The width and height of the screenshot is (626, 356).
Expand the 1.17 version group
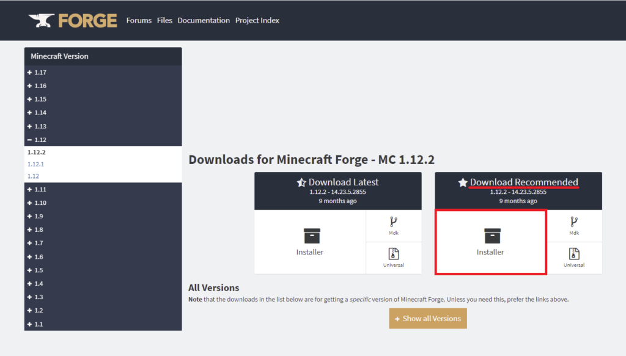pyautogui.click(x=103, y=72)
